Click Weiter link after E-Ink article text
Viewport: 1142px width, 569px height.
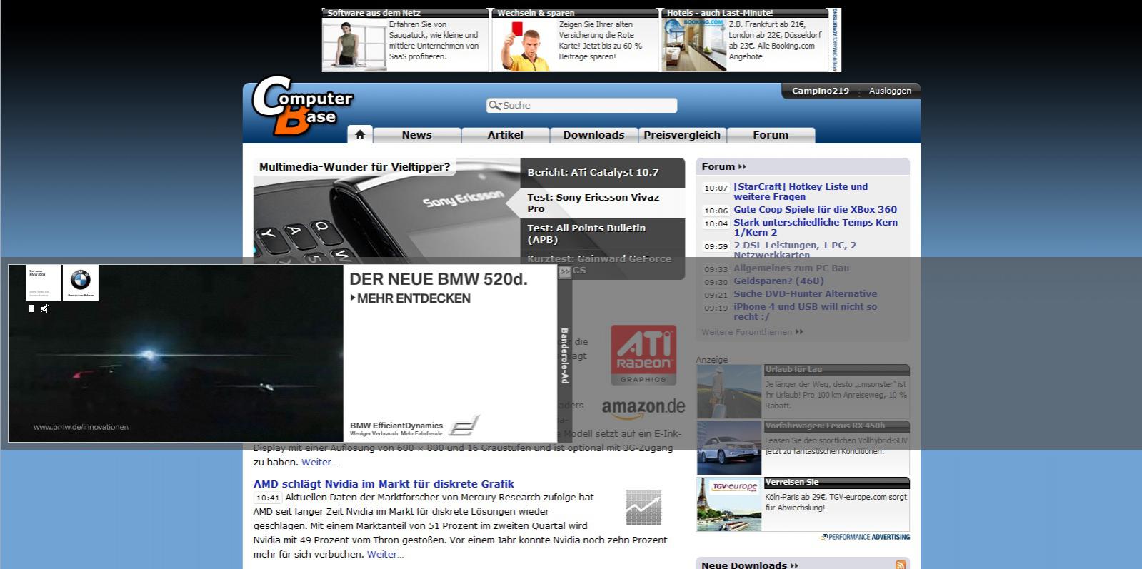point(319,462)
